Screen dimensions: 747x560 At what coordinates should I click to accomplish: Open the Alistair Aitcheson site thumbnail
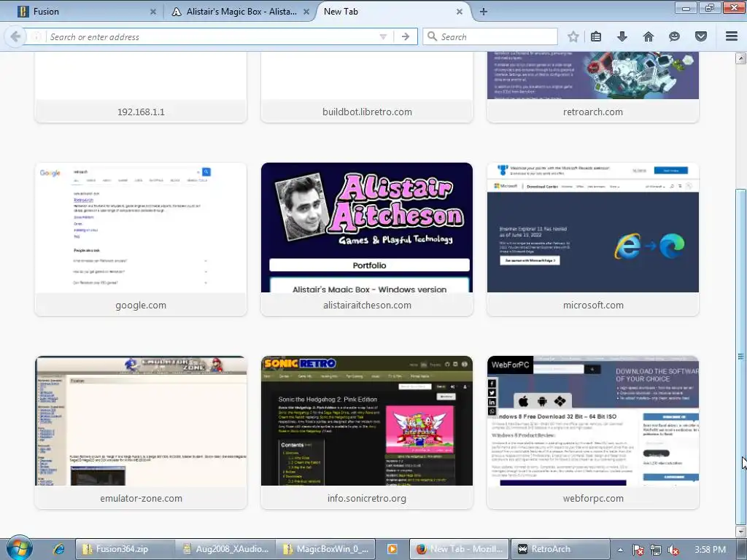pyautogui.click(x=367, y=227)
